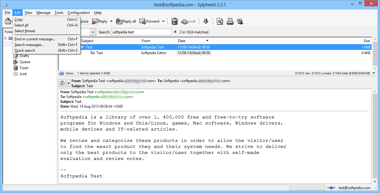Viewport: 380px width, 193px height.
Task: Click the Print toolbar icon
Action: coord(230,21)
